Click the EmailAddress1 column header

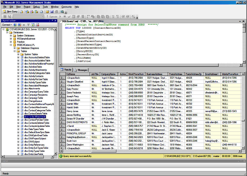tap(212, 74)
